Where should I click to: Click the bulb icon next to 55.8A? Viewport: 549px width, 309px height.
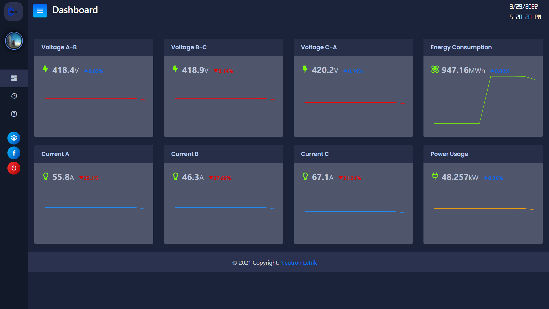45,176
